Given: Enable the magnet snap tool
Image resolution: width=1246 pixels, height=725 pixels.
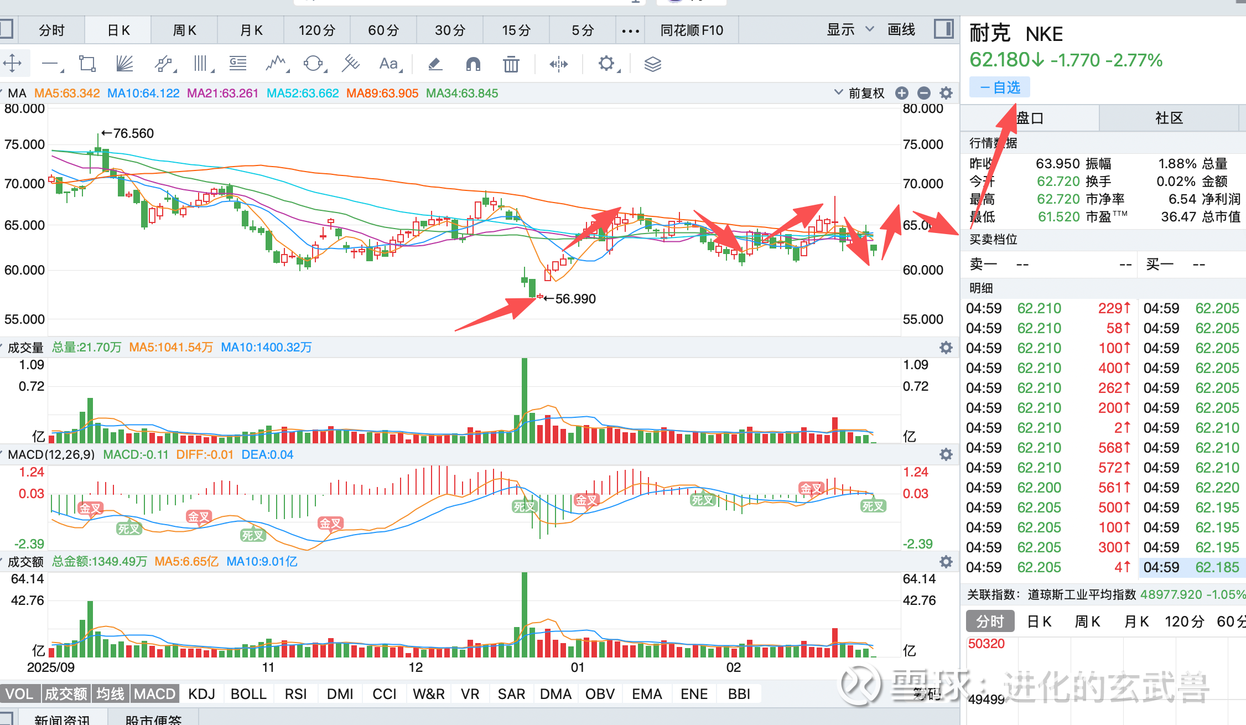Looking at the screenshot, I should pyautogui.click(x=473, y=64).
